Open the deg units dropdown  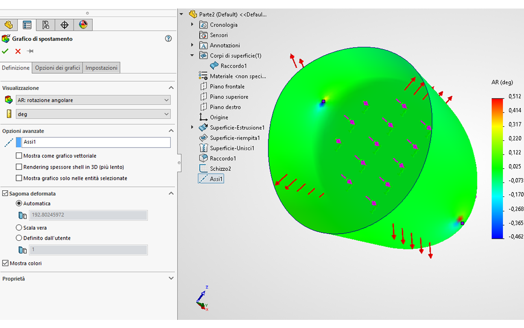[x=93, y=114]
